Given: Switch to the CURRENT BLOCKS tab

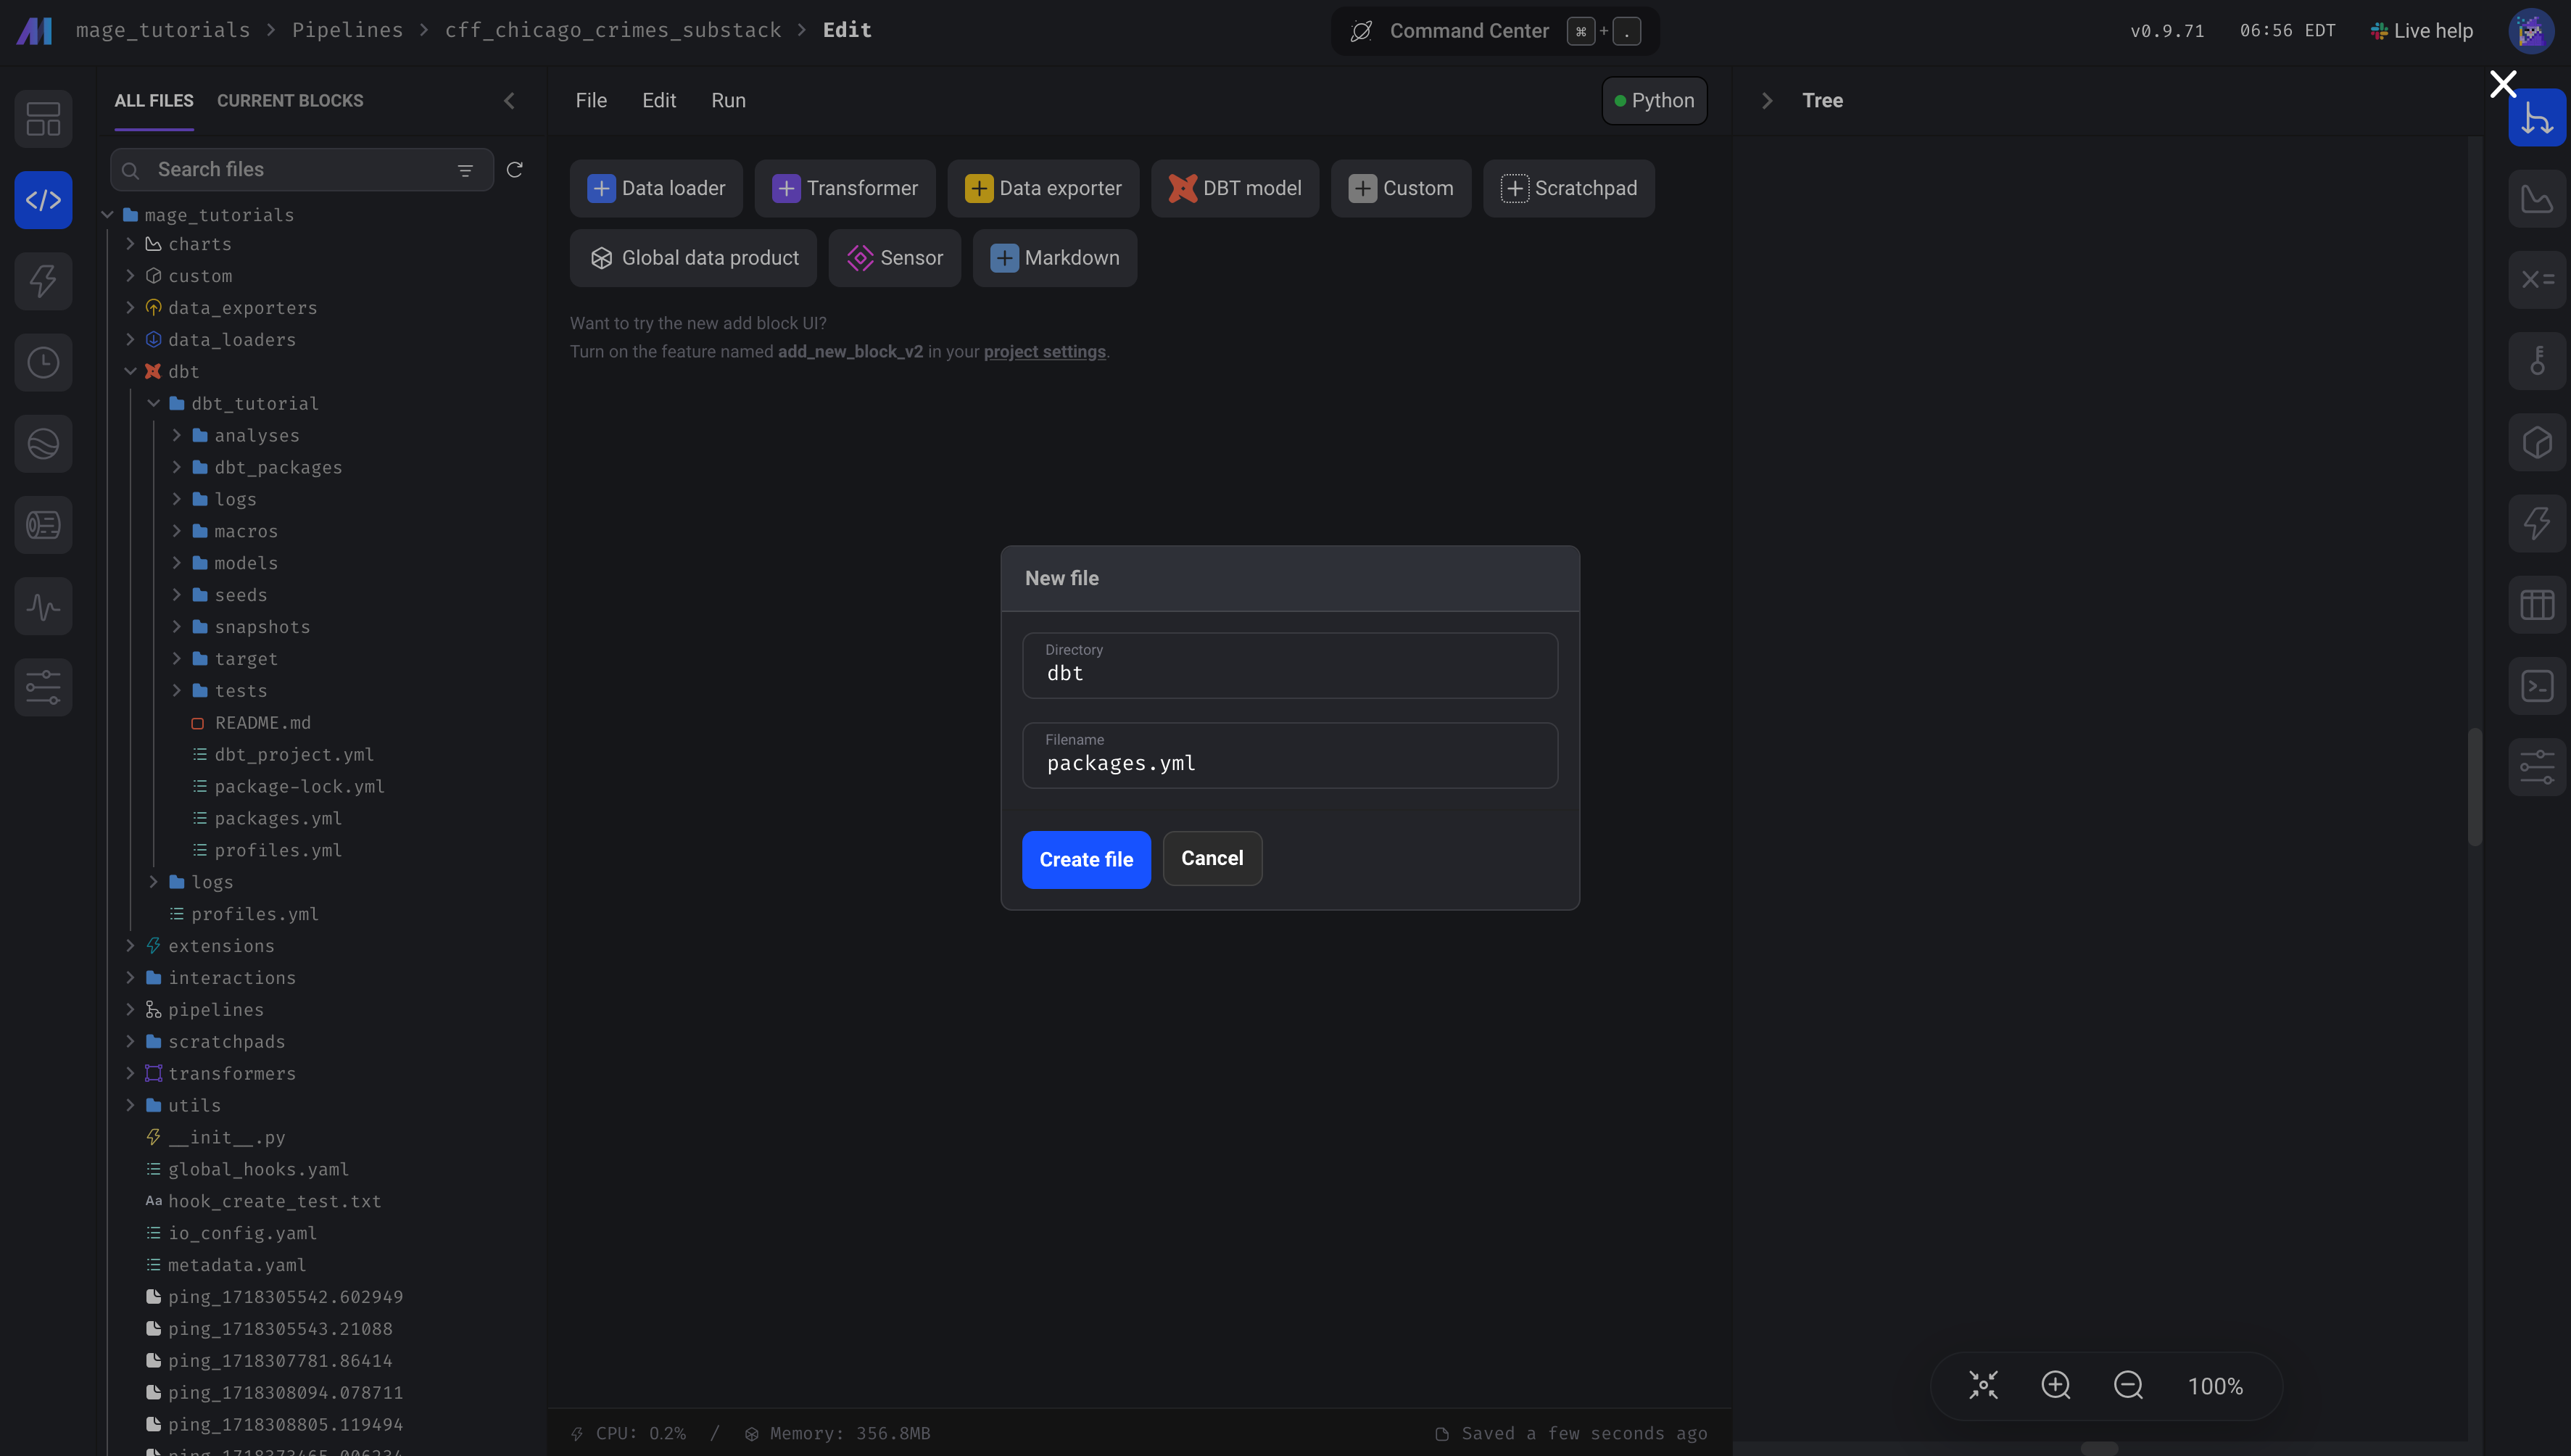Looking at the screenshot, I should pyautogui.click(x=290, y=101).
